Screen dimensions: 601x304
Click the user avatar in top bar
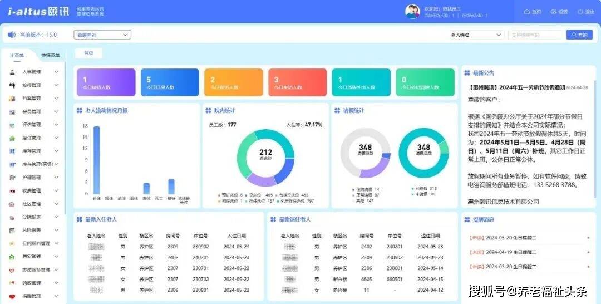pyautogui.click(x=412, y=12)
